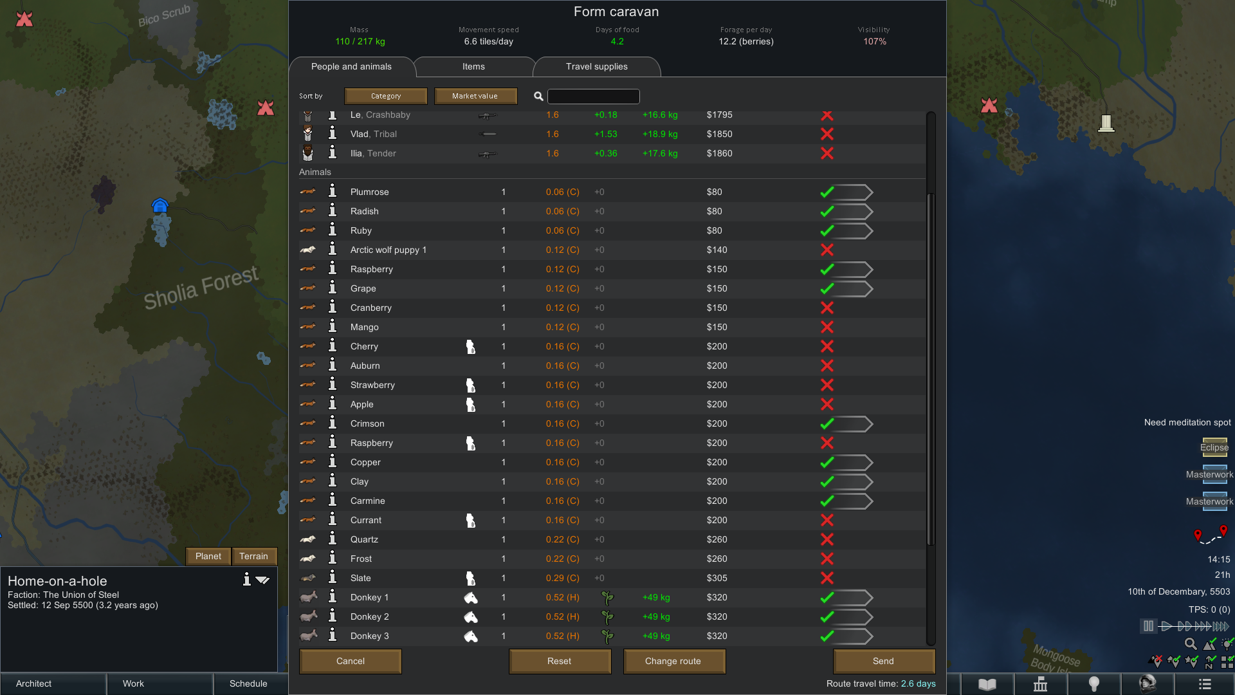Select the red enemy base near Bico Scrub
This screenshot has width=1235, height=695.
coord(24,19)
